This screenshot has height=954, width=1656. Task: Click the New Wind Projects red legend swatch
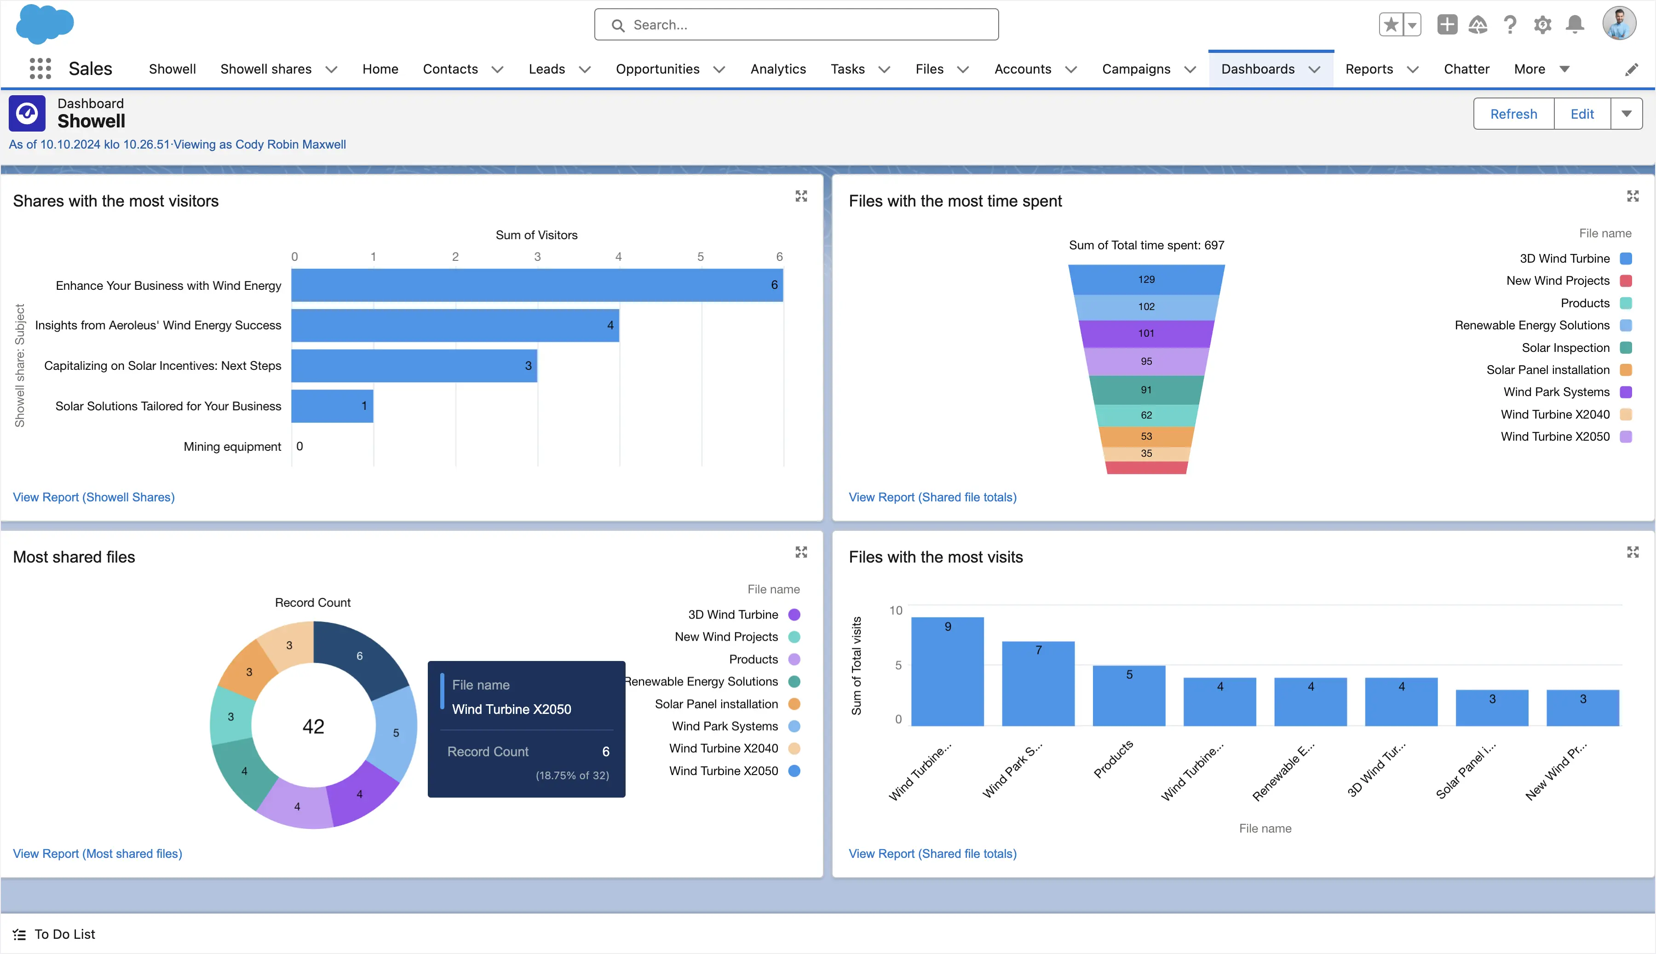(x=1625, y=281)
